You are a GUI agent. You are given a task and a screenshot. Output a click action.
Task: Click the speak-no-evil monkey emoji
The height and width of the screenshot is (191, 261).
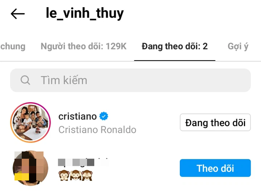tap(64, 175)
